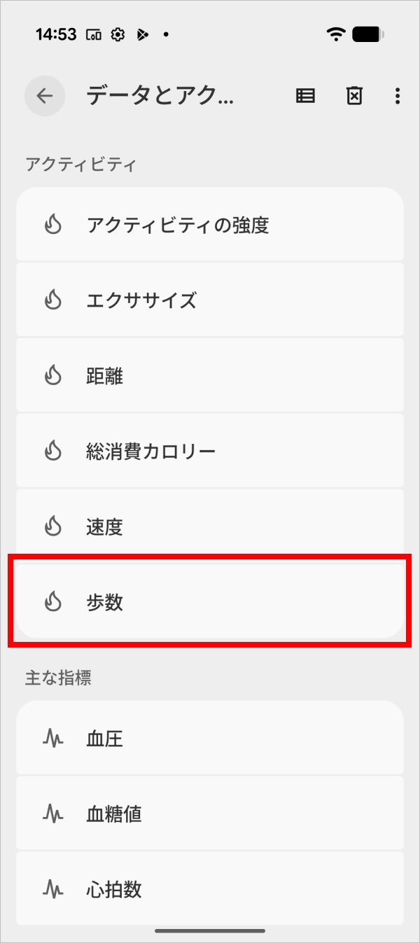This screenshot has width=420, height=943.
Task: Tap the back arrow button
Action: (45, 96)
